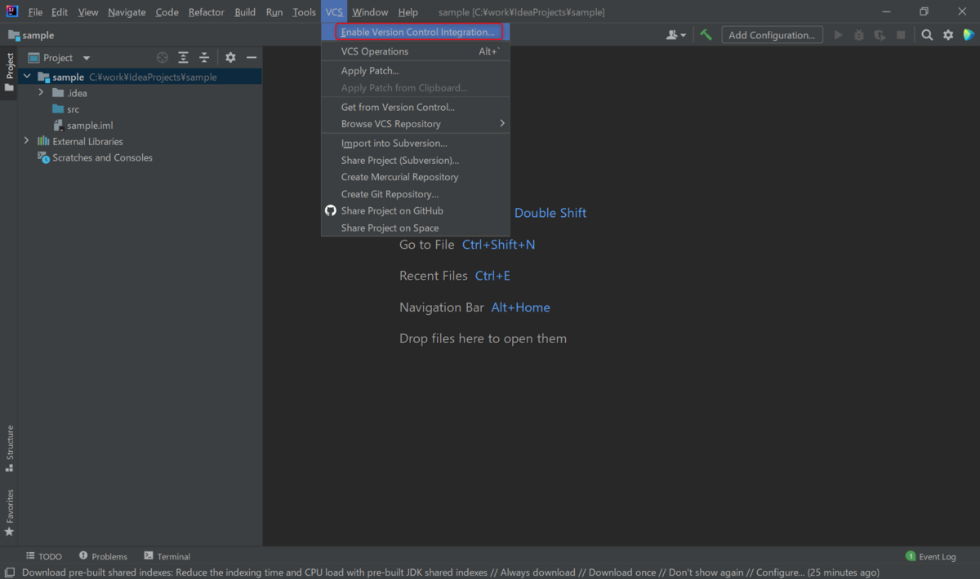
Task: Open Search Everywhere magnifier icon
Action: coord(927,35)
